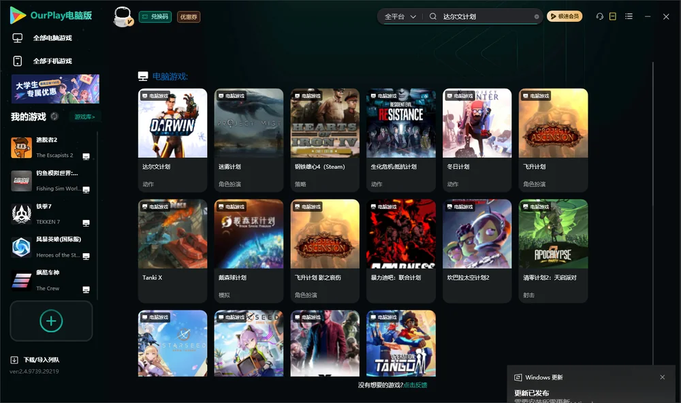Select The Crew in my games
This screenshot has height=403, width=681.
pos(51,280)
